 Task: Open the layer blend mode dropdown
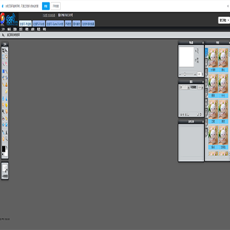tap(184, 88)
